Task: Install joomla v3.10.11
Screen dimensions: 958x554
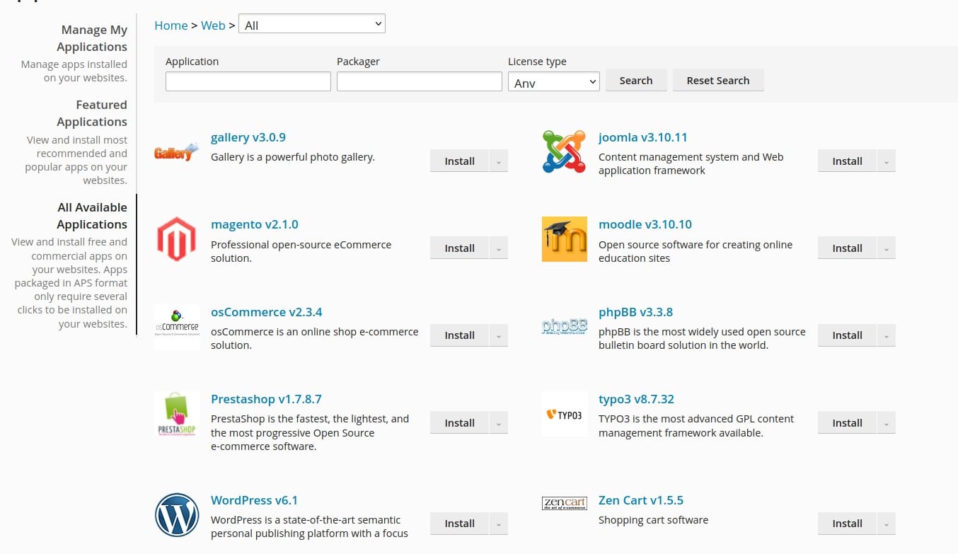Action: (x=847, y=161)
